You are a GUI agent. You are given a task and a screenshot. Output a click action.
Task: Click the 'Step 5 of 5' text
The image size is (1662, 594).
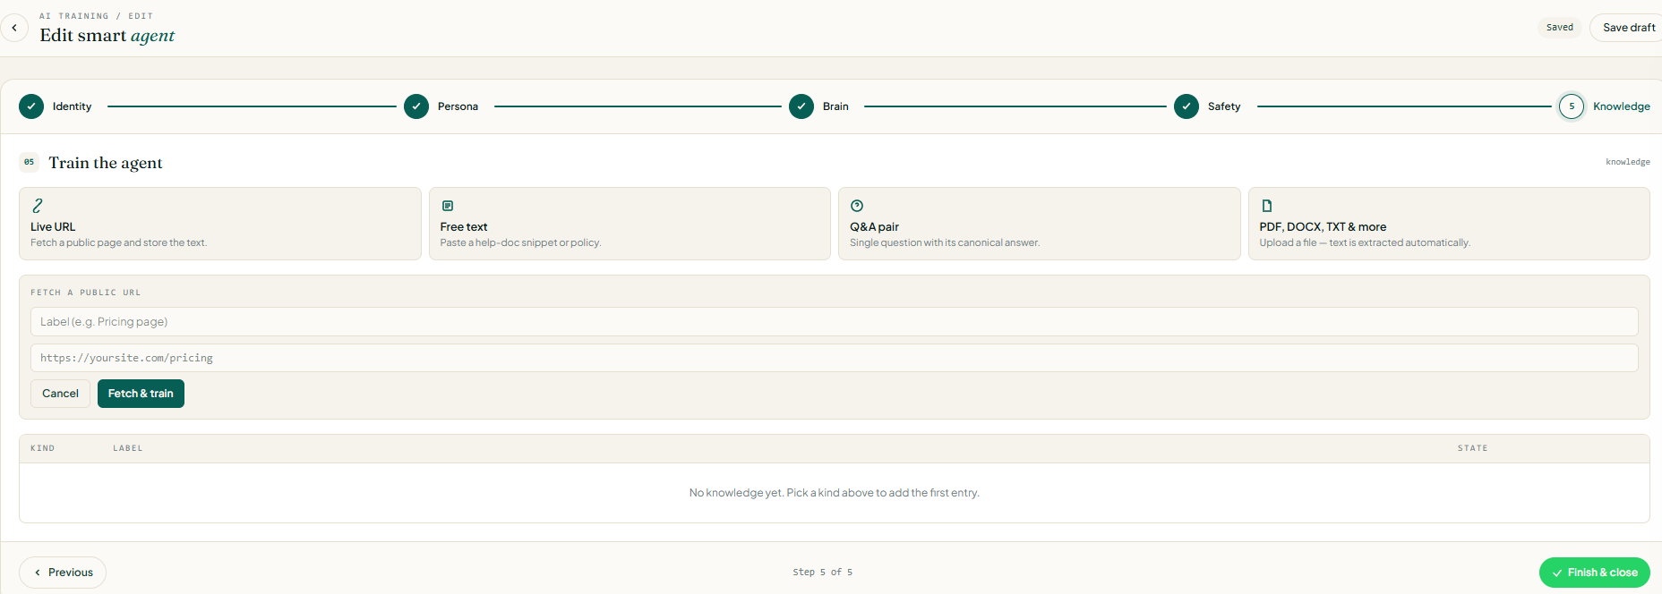coord(822,573)
